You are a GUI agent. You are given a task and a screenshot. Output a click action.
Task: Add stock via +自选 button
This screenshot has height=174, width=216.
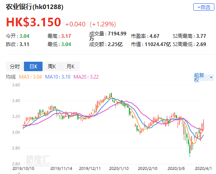coord(204,7)
